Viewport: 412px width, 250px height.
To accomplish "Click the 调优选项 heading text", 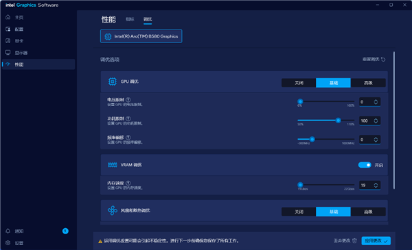I will pos(110,60).
